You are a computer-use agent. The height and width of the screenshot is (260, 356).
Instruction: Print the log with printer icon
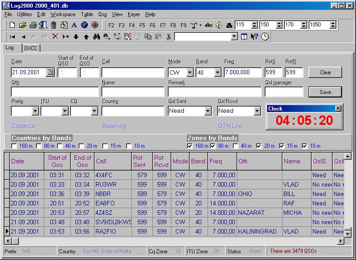33,25
